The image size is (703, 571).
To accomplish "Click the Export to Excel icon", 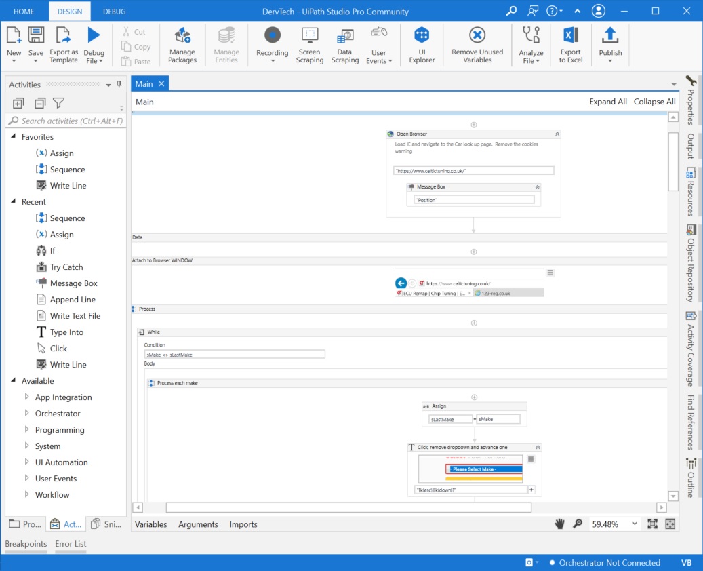I will (570, 36).
